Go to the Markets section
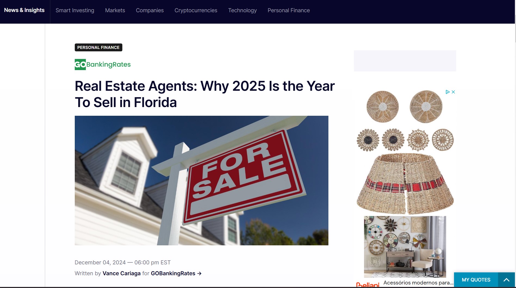The image size is (516, 288). 115,10
